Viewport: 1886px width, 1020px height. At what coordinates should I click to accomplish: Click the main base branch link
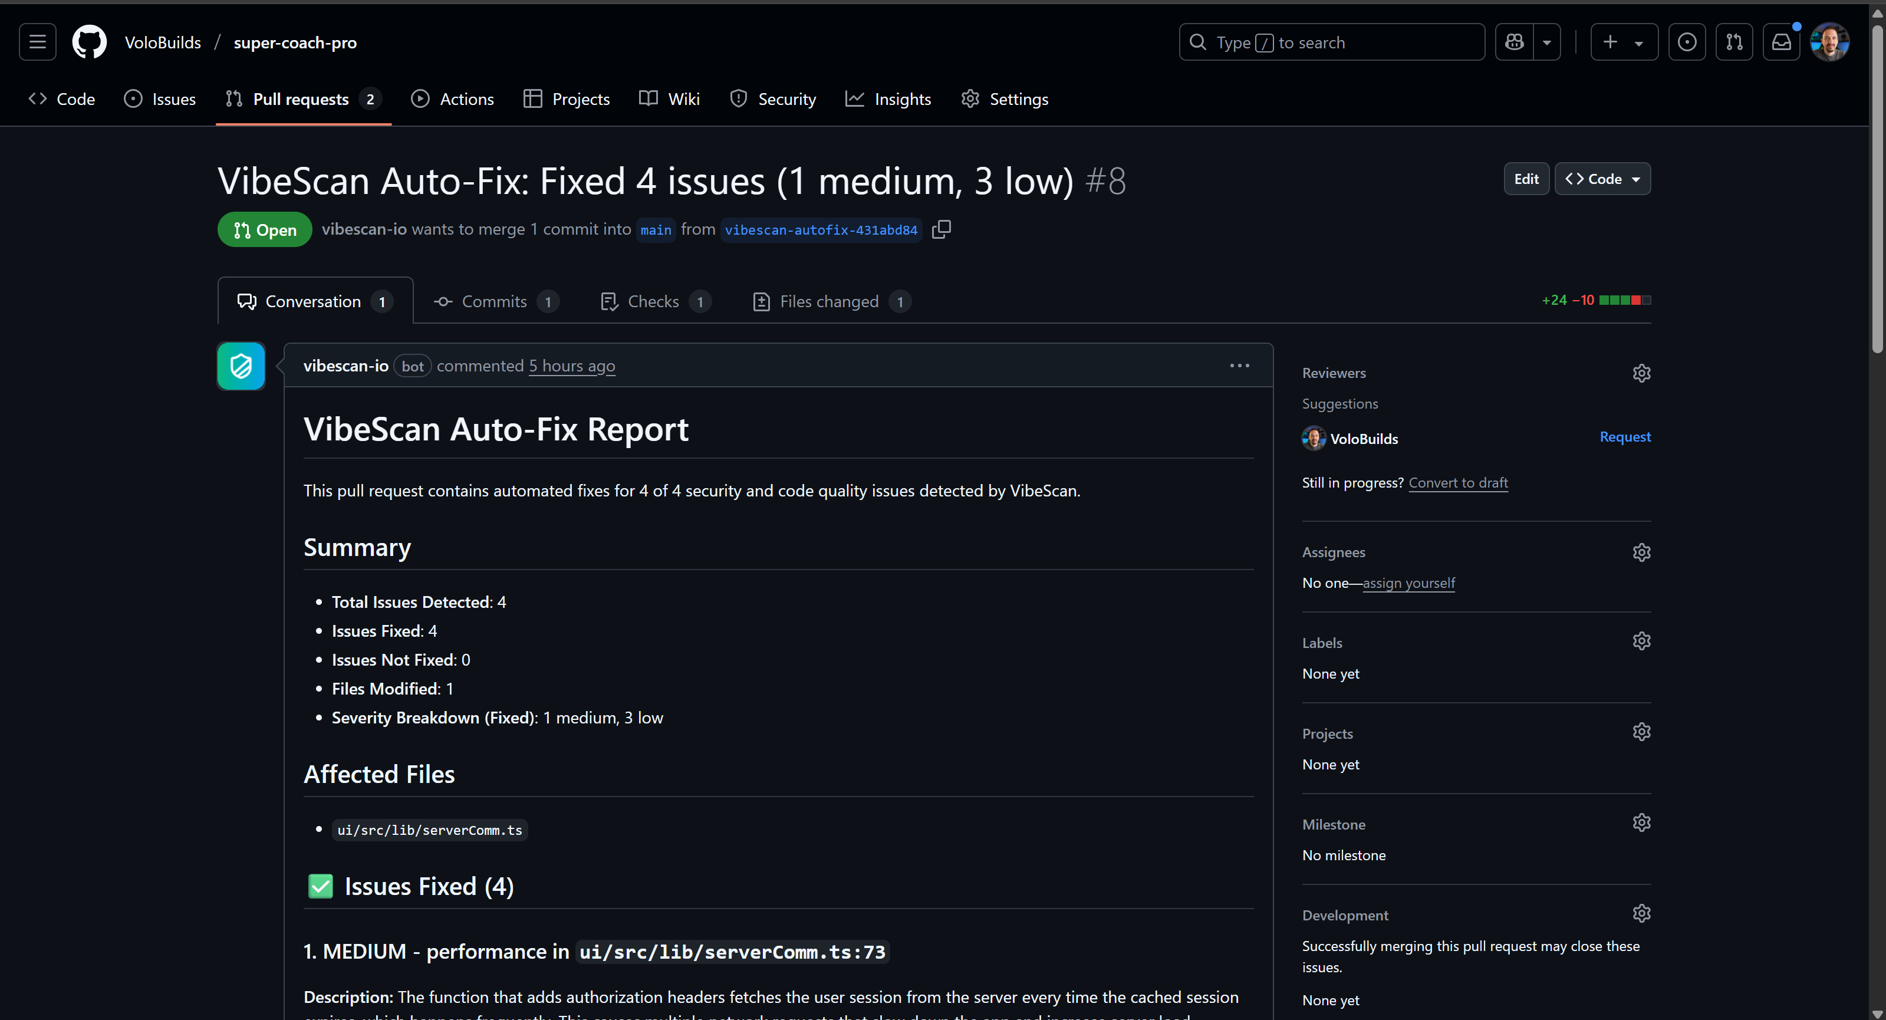coord(655,230)
